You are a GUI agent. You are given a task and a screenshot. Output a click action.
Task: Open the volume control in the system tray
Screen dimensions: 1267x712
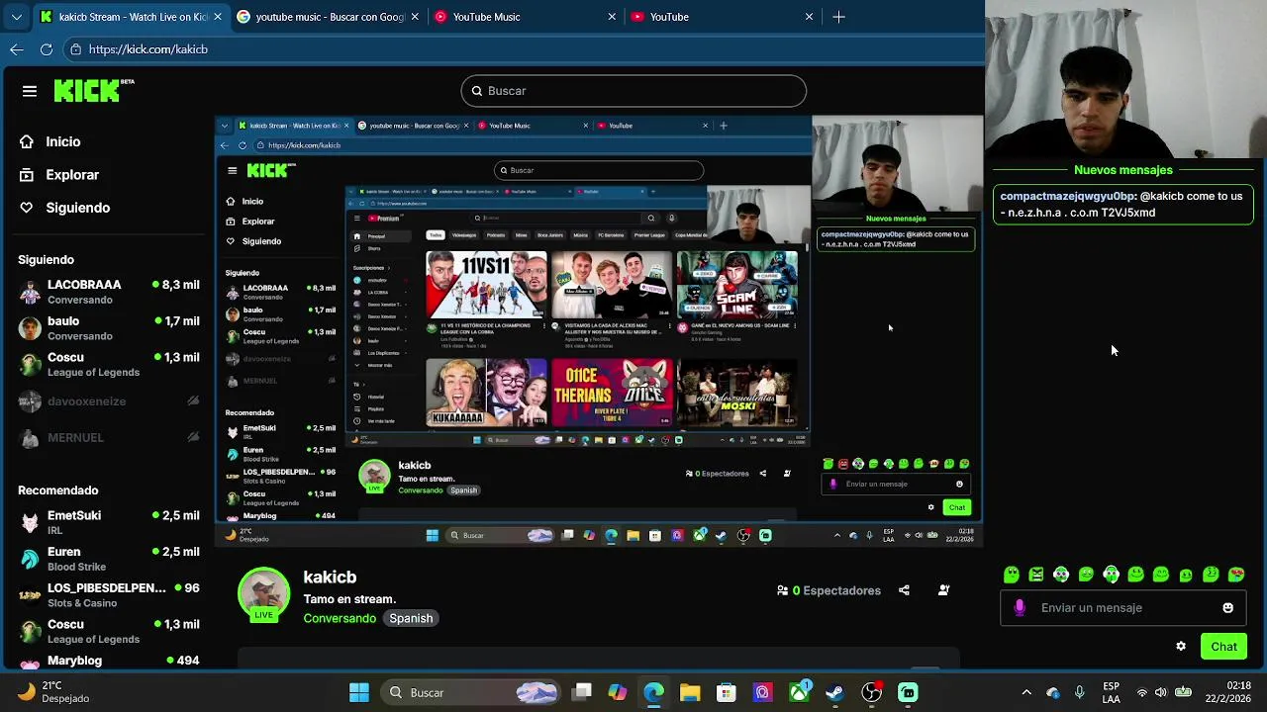(1161, 692)
